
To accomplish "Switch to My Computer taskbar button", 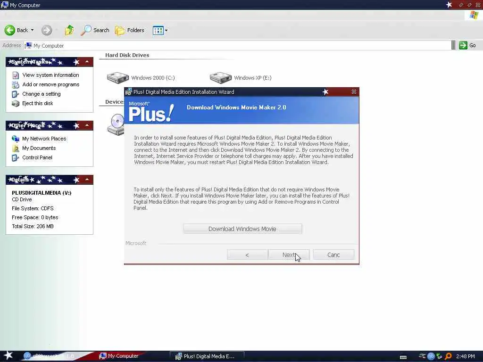I will (x=119, y=356).
